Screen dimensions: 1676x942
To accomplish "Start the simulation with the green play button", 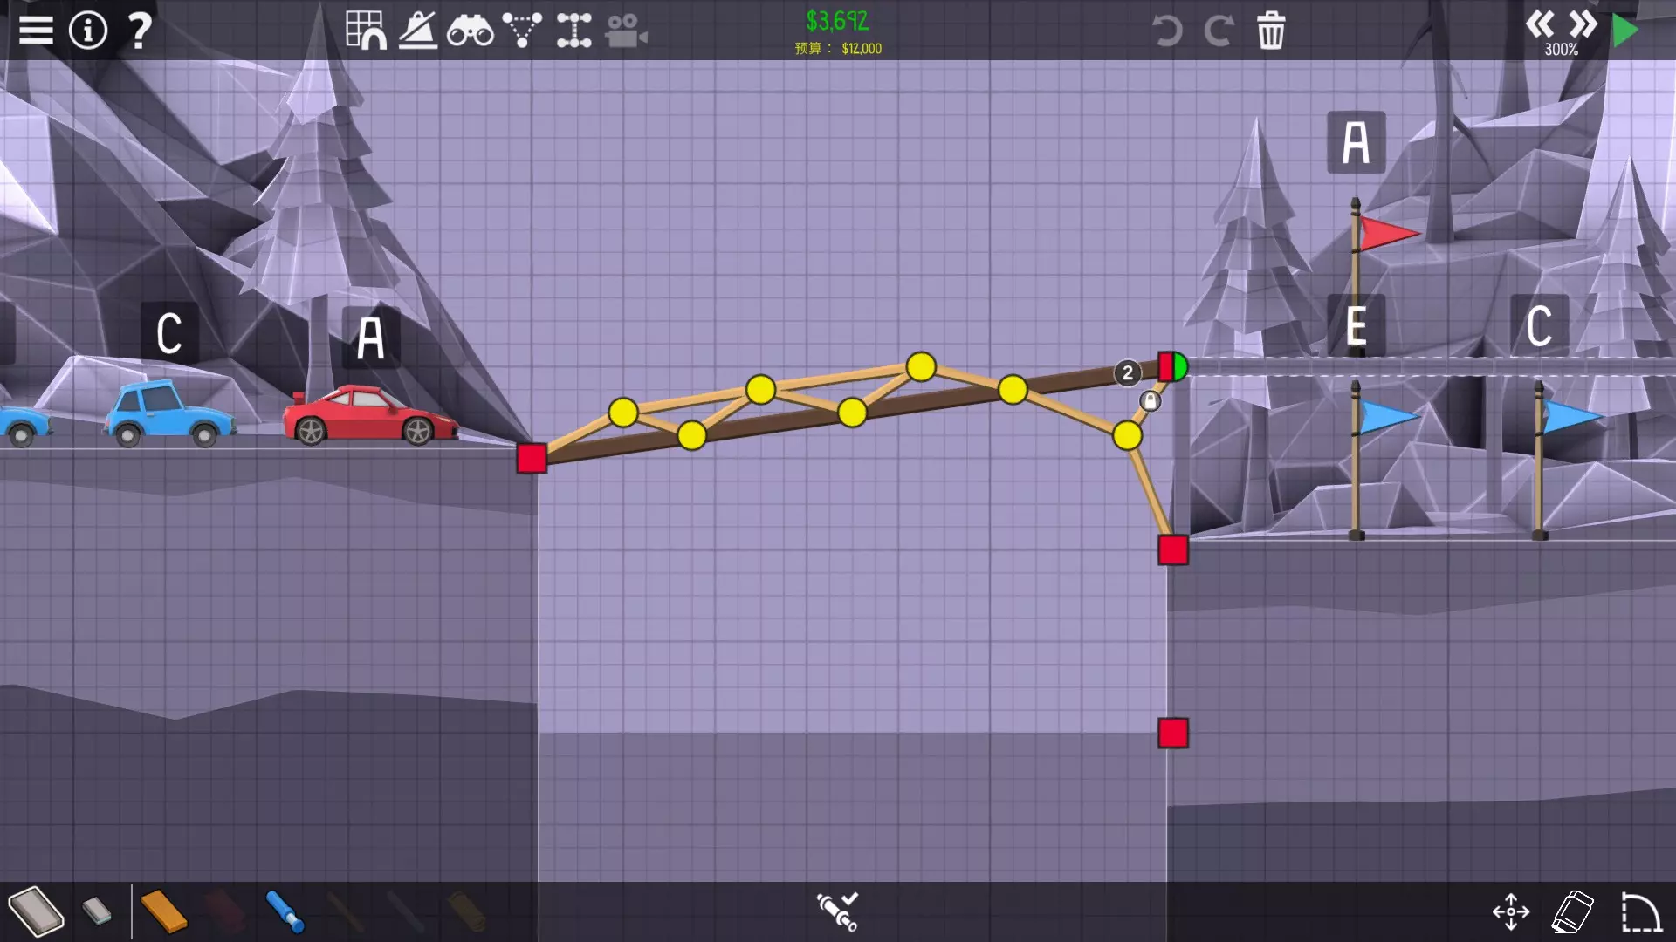I will (x=1625, y=31).
